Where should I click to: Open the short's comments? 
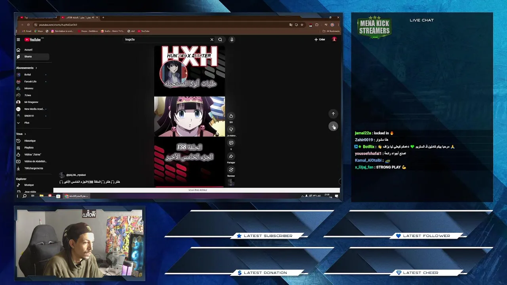231,143
